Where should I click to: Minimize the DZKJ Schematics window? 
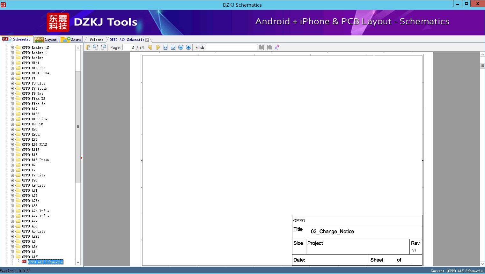pos(458,4)
